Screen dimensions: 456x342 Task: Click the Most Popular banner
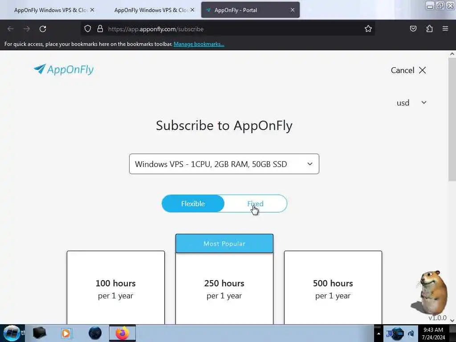[x=224, y=244]
